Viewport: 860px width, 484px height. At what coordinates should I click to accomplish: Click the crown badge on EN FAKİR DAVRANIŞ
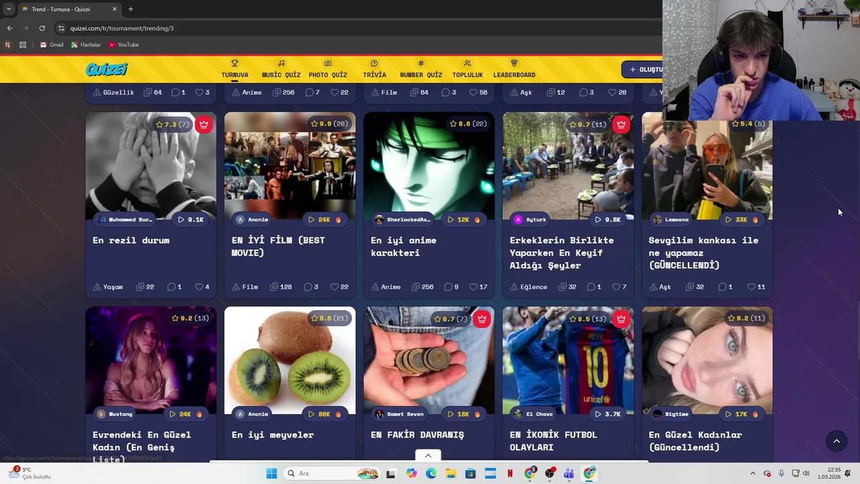(x=482, y=319)
